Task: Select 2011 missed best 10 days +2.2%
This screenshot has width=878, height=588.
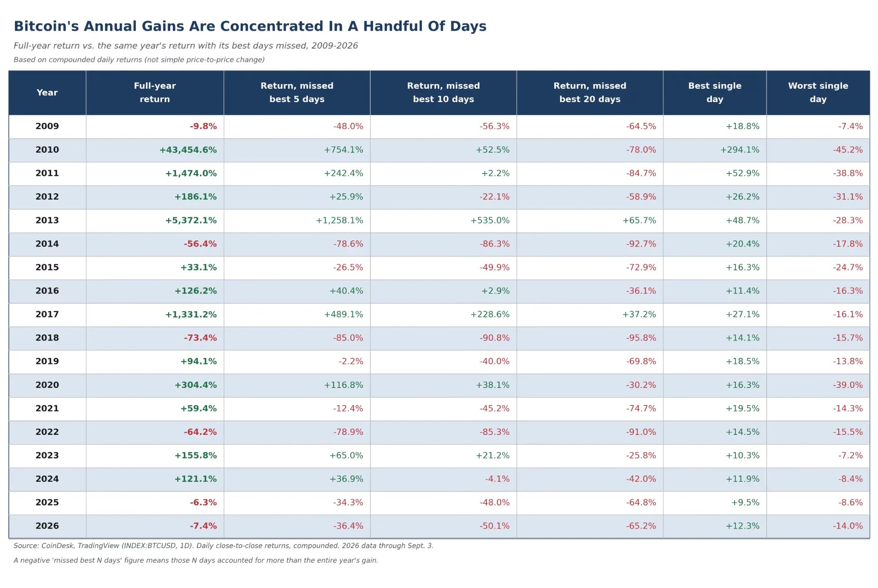Action: (495, 173)
